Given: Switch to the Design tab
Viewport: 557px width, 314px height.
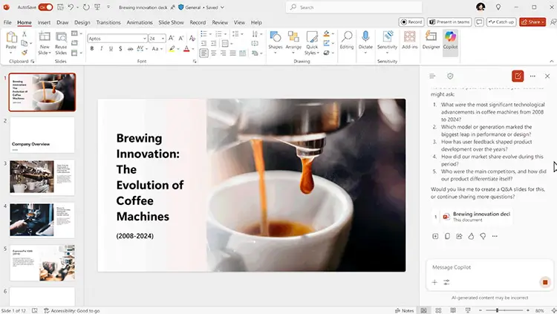Looking at the screenshot, I should click(82, 22).
